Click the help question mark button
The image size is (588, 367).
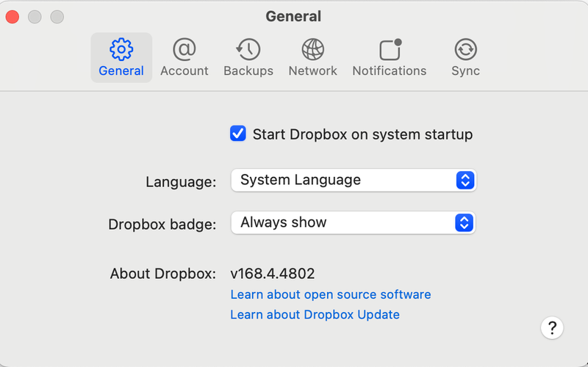(552, 328)
